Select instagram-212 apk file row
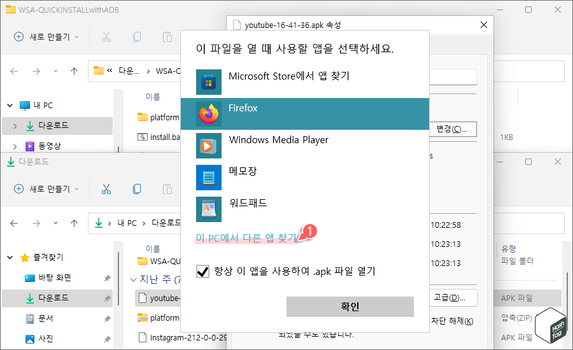Viewport: 573px width, 350px height. click(183, 337)
